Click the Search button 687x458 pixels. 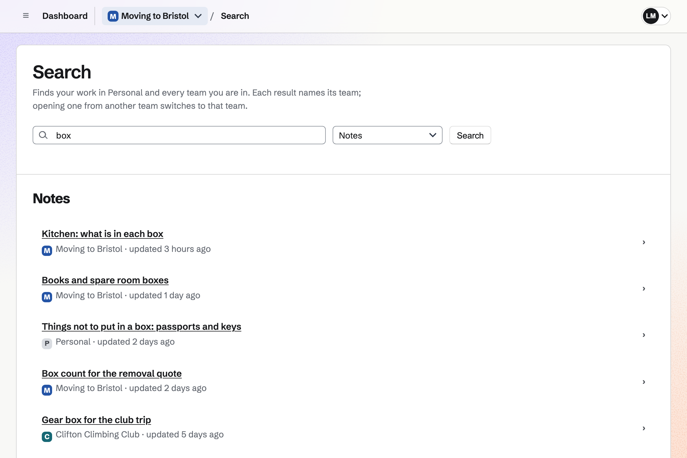click(470, 135)
